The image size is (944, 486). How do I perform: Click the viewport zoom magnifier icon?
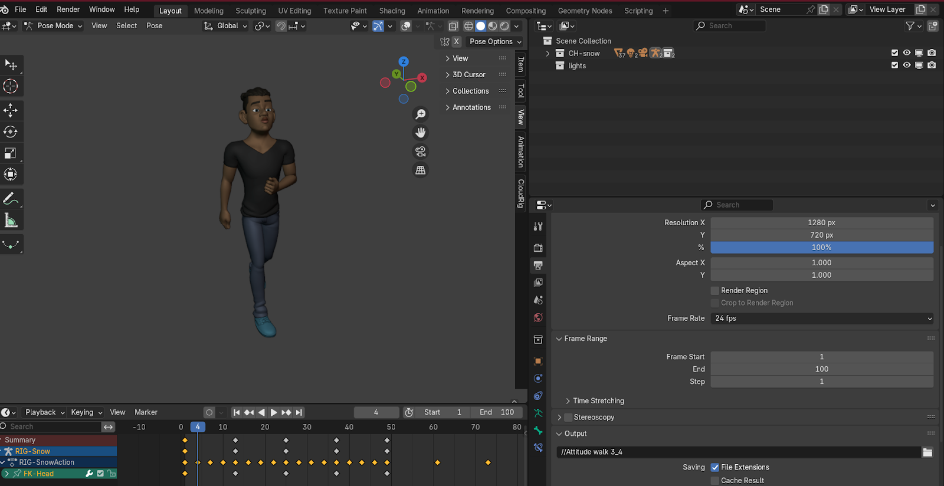[x=421, y=114]
